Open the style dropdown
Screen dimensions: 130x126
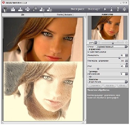click(x=112, y=47)
